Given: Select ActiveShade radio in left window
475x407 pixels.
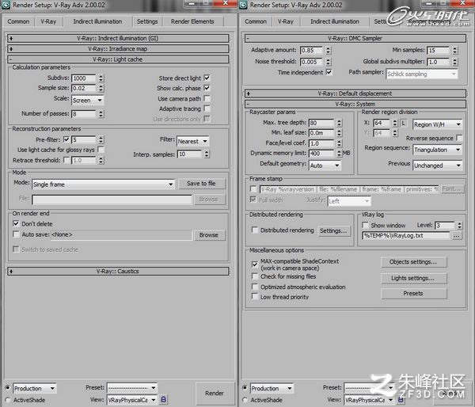Looking at the screenshot, I should [x=8, y=399].
